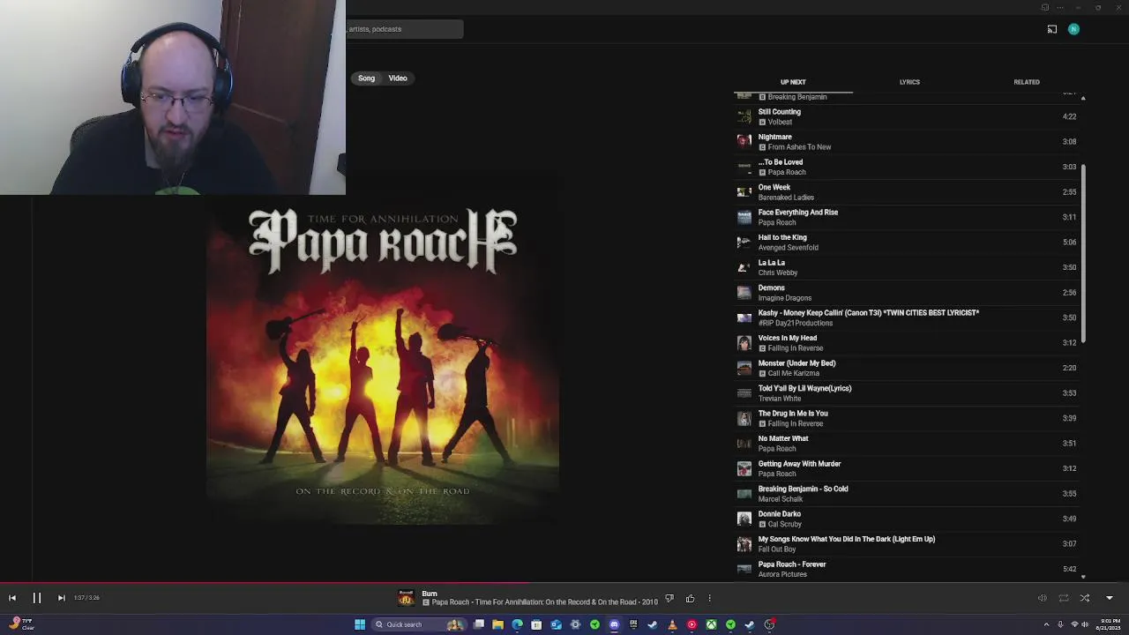
Task: Play ...To Be Loved from queue
Action: tap(907, 167)
